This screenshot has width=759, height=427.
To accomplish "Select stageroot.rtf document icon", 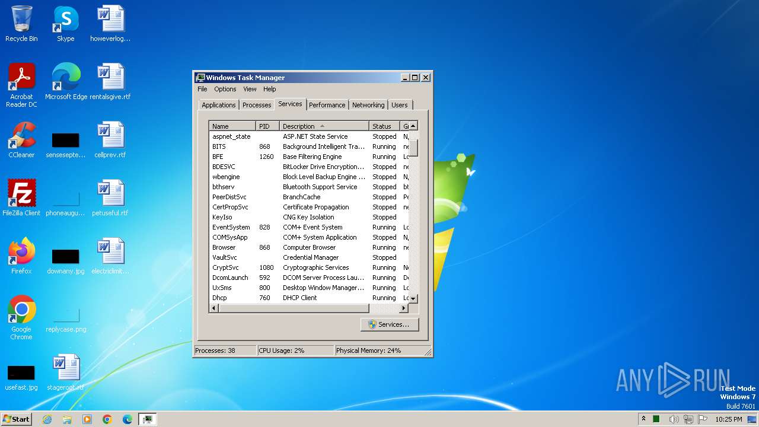I will 66,372.
